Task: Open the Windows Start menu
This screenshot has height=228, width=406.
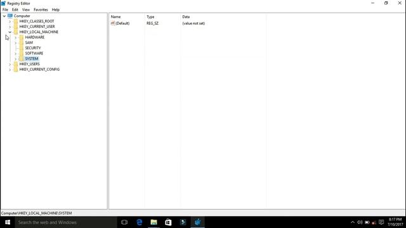Action: pos(8,222)
